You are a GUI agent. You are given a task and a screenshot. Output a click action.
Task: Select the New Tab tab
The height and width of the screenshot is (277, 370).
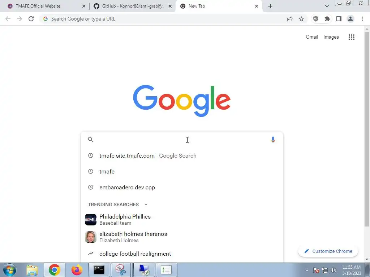coord(219,6)
